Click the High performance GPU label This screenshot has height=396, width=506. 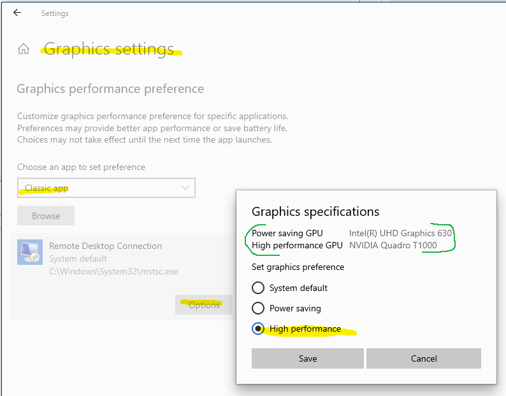pos(297,245)
